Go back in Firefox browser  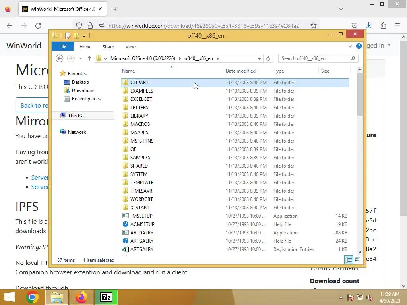(x=10, y=26)
